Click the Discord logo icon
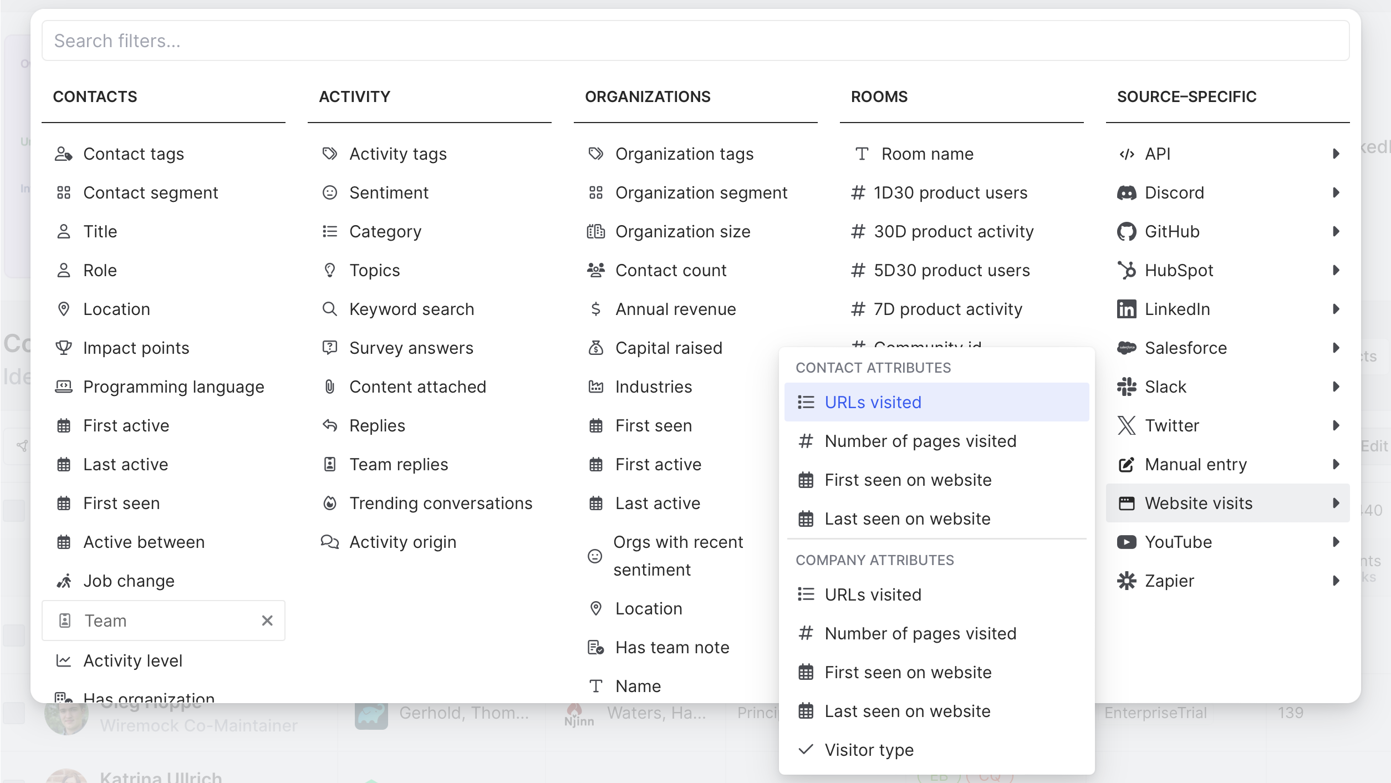The width and height of the screenshot is (1391, 783). pos(1126,193)
